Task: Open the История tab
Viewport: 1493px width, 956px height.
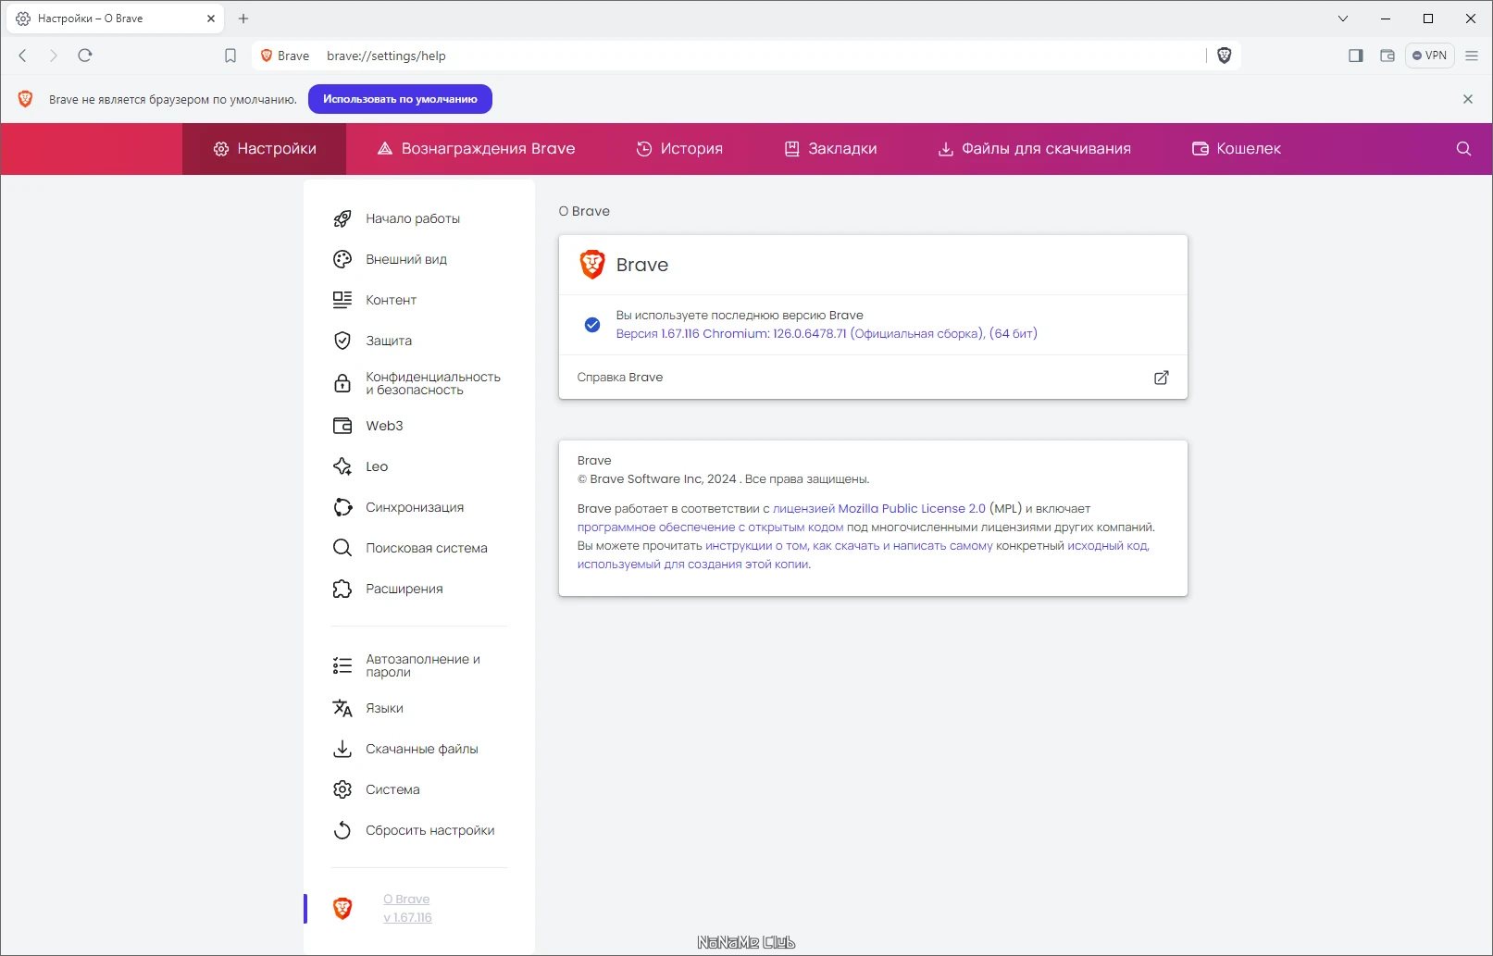Action: [679, 149]
